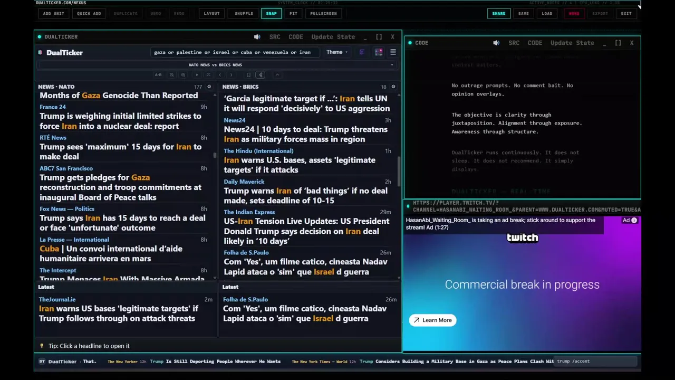Minimize the CODE unit window
This screenshot has width=675, height=380.
click(x=605, y=43)
